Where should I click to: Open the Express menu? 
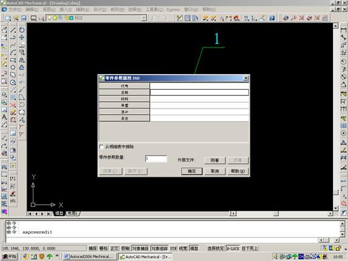click(x=173, y=10)
